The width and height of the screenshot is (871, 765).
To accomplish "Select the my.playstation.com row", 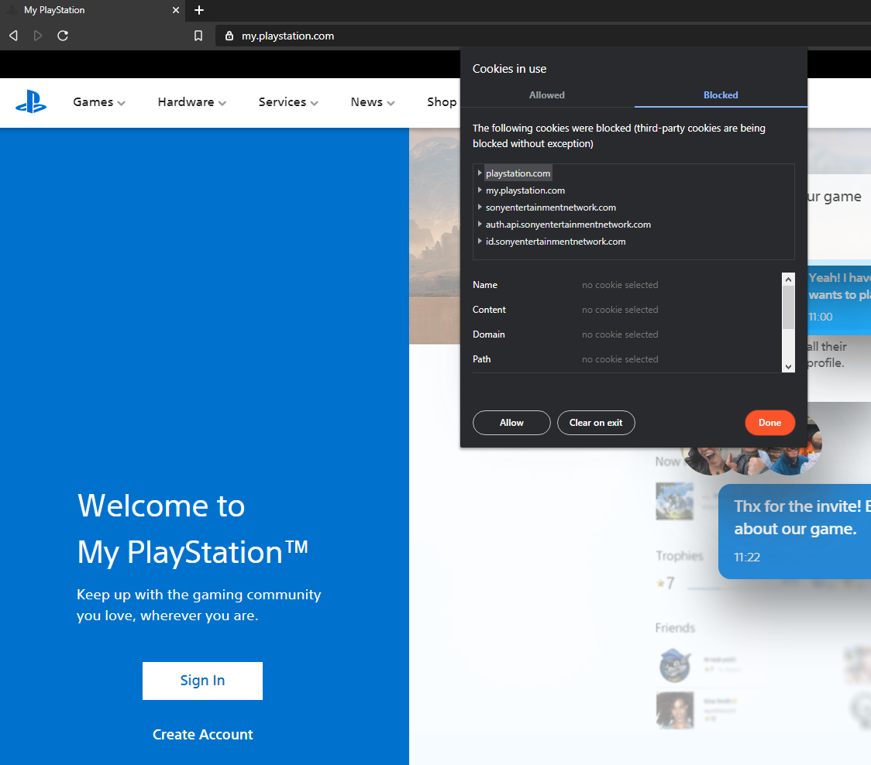I will click(525, 190).
